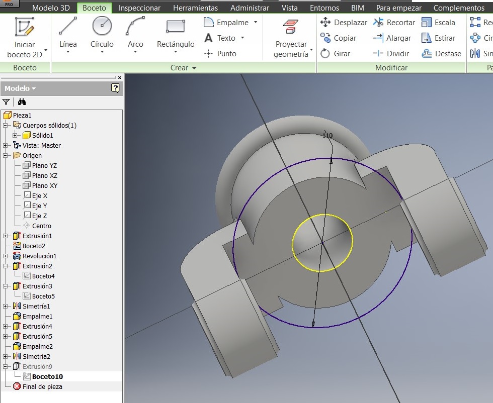493x403 pixels.
Task: Open the Vista tab
Action: 290,8
